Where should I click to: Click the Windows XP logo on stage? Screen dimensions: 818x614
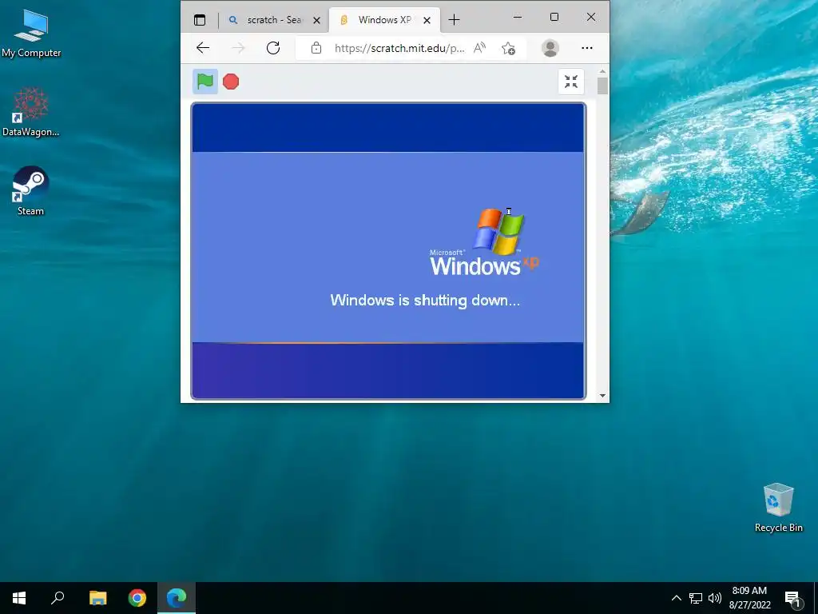click(484, 243)
